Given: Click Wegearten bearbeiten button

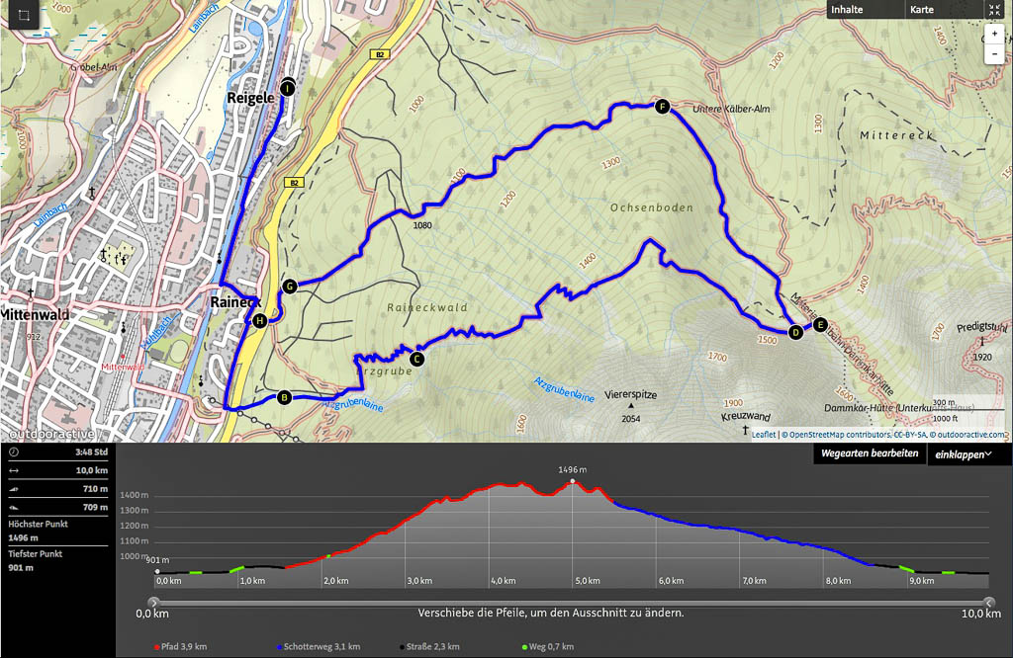Looking at the screenshot, I should (868, 454).
